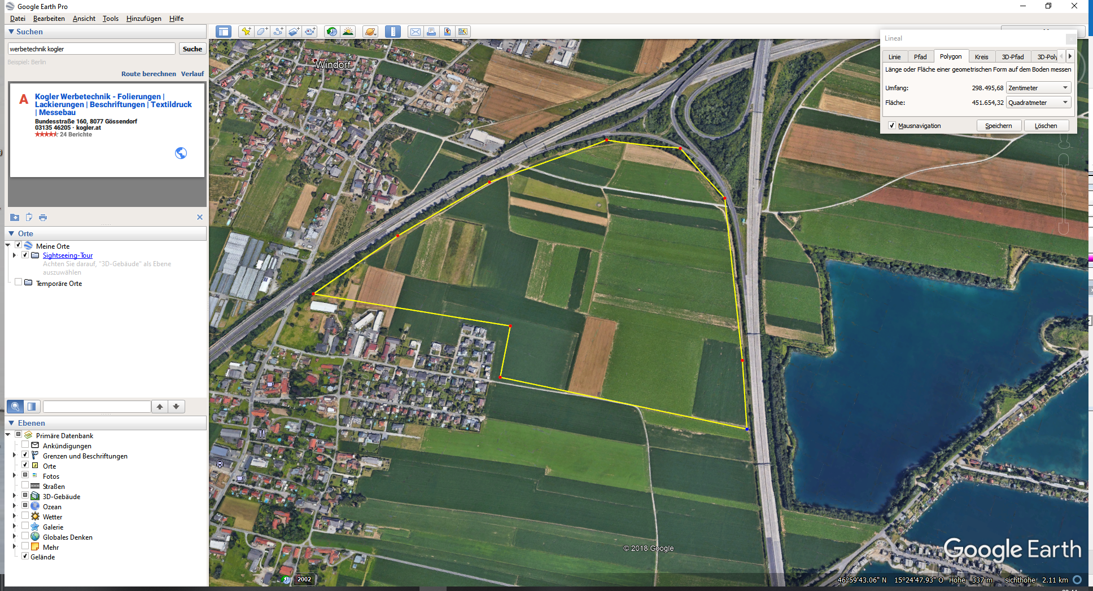Open the Bearbeiten menu
This screenshot has height=591, width=1093.
pos(49,19)
